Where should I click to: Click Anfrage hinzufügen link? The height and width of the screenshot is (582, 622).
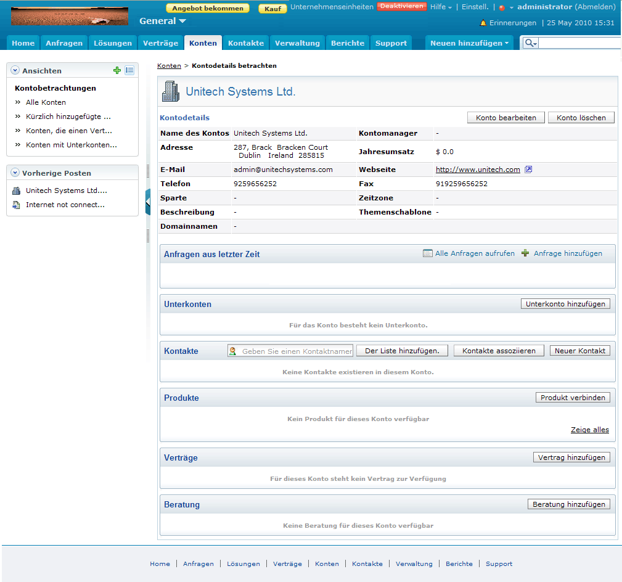pyautogui.click(x=568, y=253)
